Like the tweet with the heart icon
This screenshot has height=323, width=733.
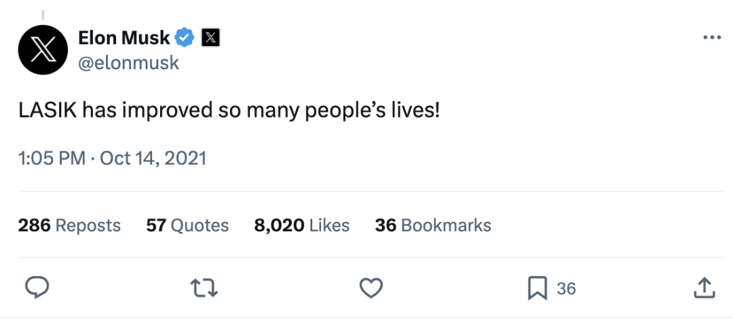pyautogui.click(x=371, y=288)
